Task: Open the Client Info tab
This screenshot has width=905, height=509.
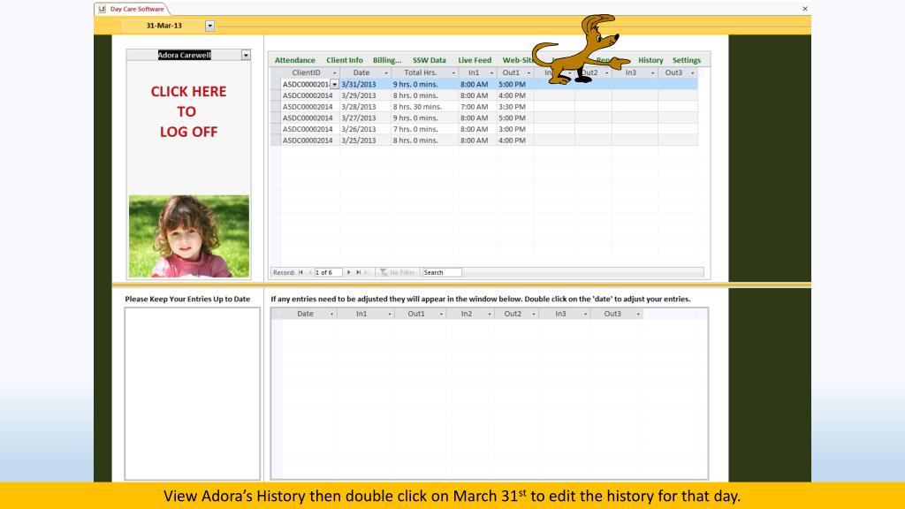Action: click(x=345, y=60)
